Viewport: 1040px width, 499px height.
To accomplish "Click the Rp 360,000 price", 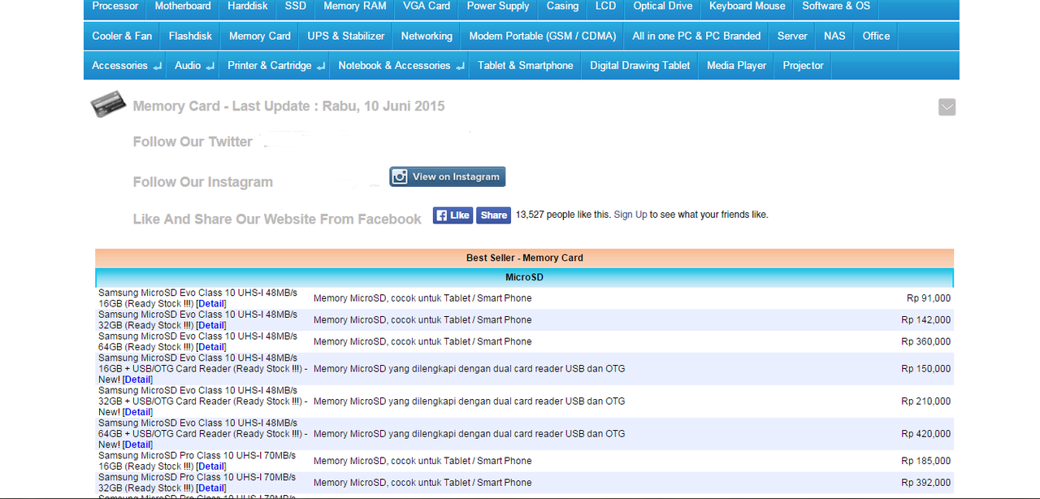I will pyautogui.click(x=926, y=341).
